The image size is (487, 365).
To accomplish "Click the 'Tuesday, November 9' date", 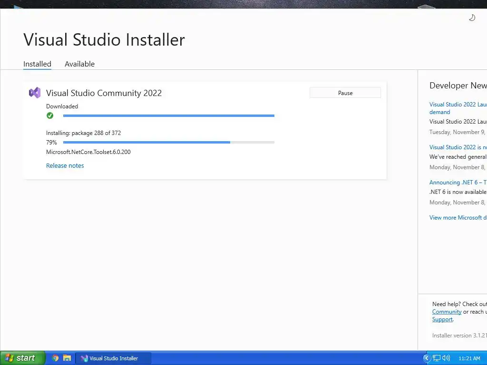I will [458, 132].
